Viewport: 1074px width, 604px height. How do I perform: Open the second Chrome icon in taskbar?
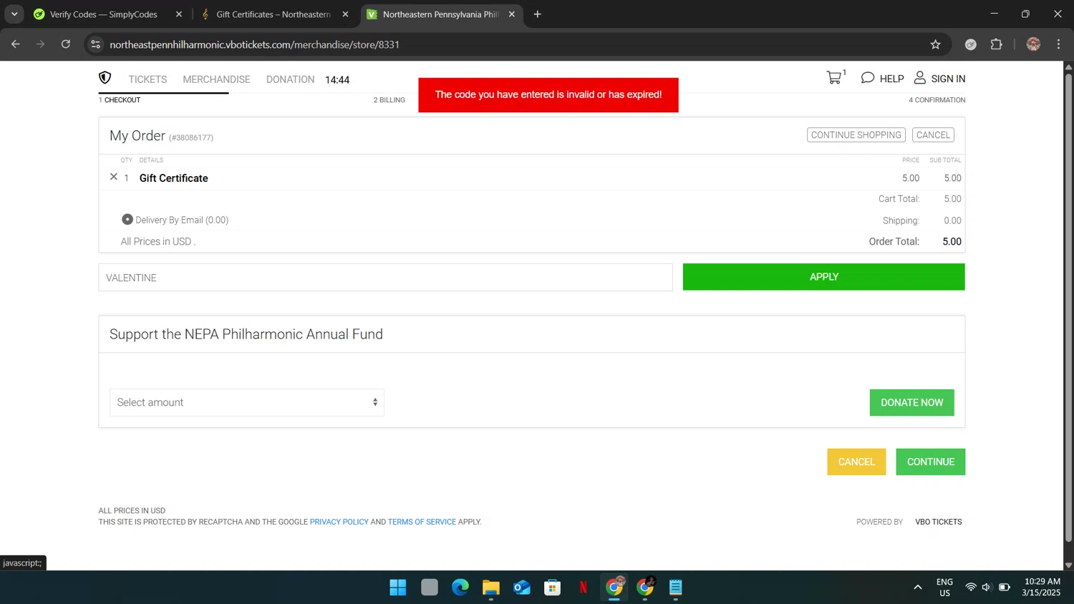click(x=645, y=588)
